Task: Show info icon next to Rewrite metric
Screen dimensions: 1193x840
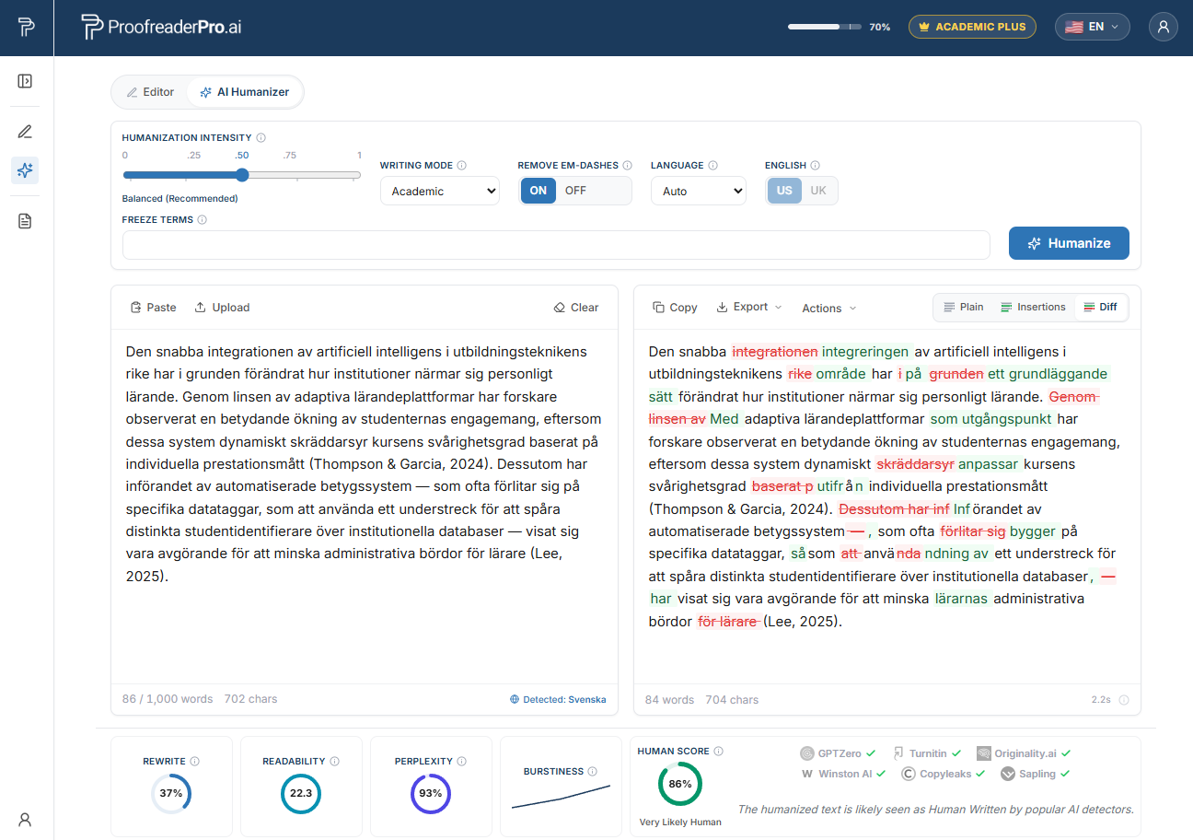Action: coord(194,762)
